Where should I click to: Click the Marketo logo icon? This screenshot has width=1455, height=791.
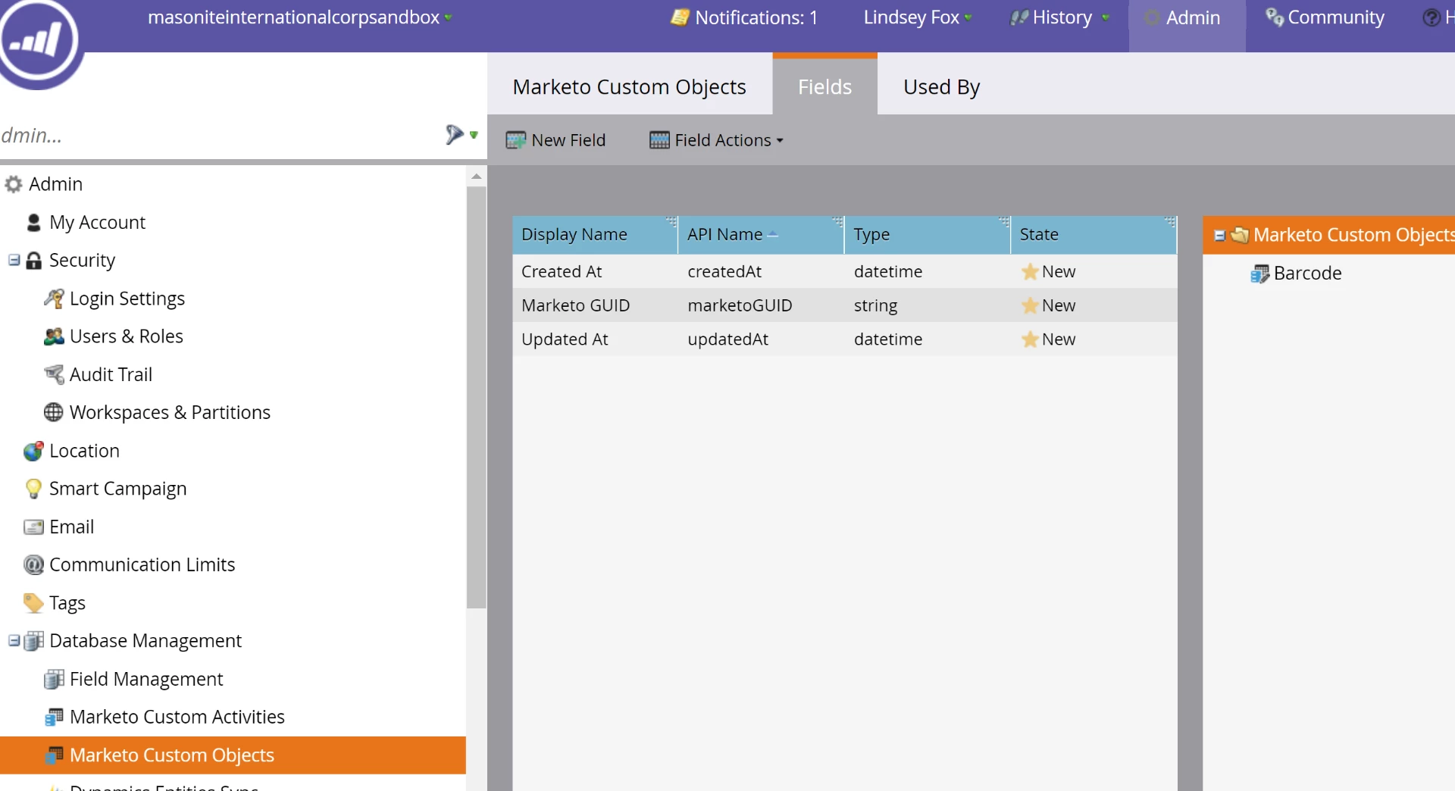pyautogui.click(x=38, y=39)
